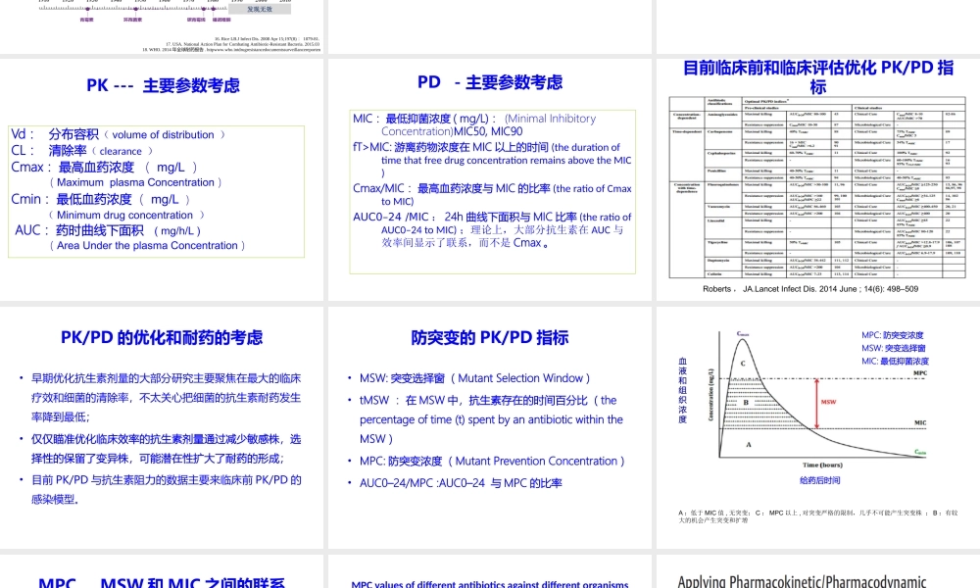Click the 'MPC: 防突变浓度' chart legend entry
Screen dimensions: 980x588
click(893, 335)
